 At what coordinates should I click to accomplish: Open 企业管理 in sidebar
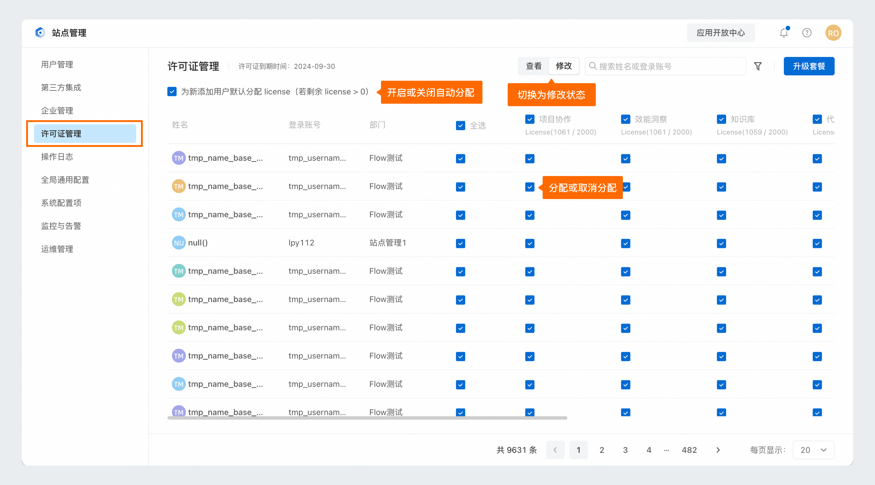pyautogui.click(x=57, y=111)
